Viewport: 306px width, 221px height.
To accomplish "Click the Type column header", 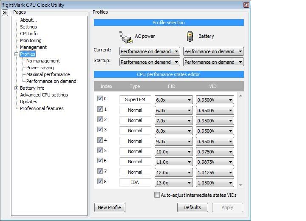I will point(135,86).
